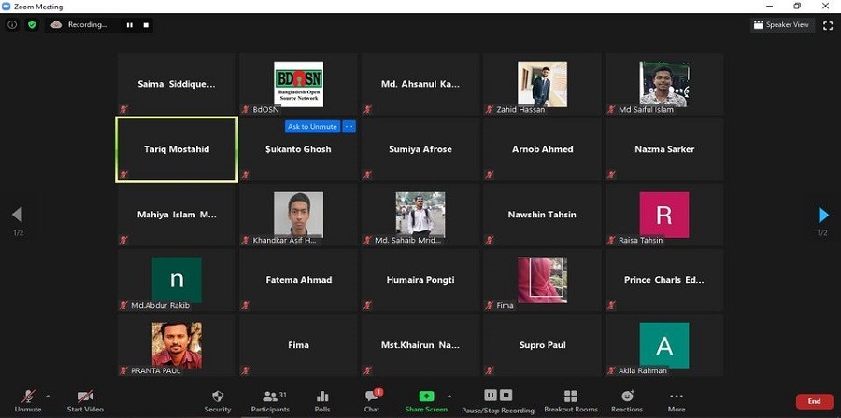This screenshot has width=841, height=418.
Task: Toggle the Unmute microphone button
Action: pyautogui.click(x=28, y=400)
